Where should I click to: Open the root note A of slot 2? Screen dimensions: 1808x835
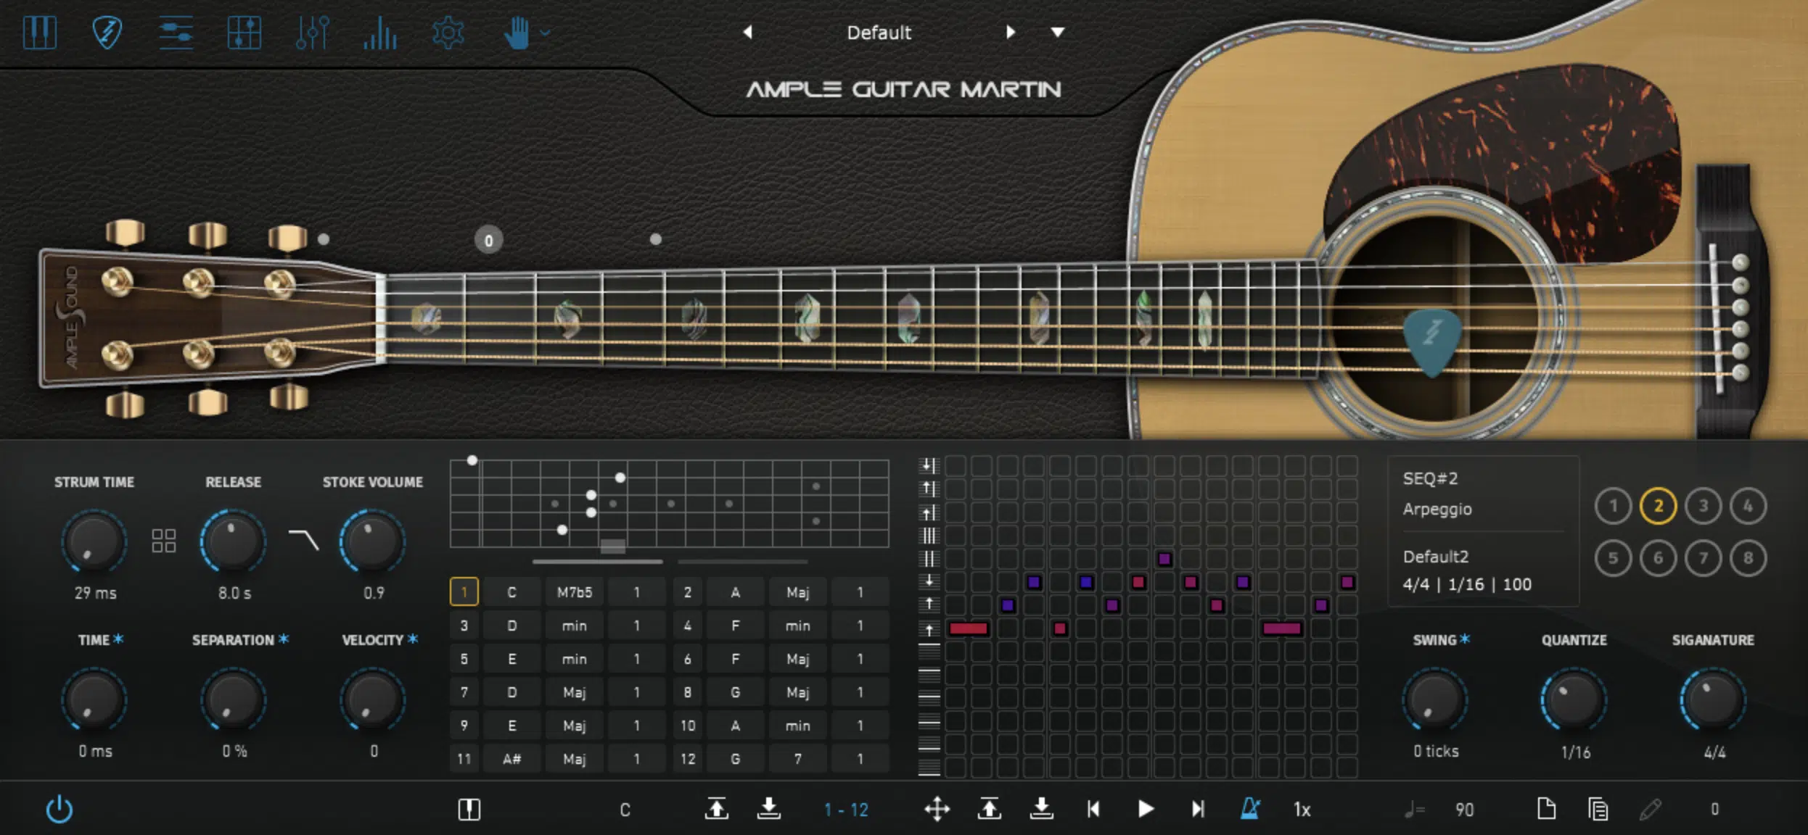(x=735, y=592)
